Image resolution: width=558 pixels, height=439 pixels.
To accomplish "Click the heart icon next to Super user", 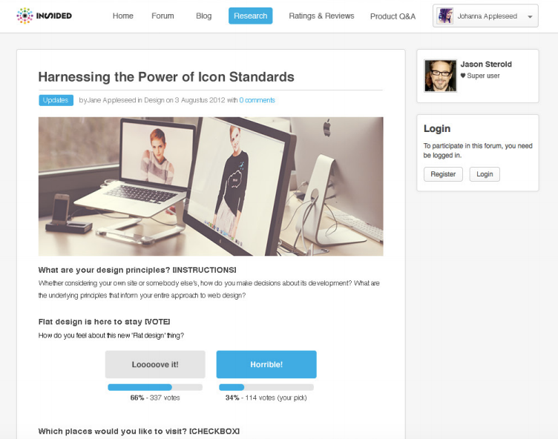I will [462, 76].
